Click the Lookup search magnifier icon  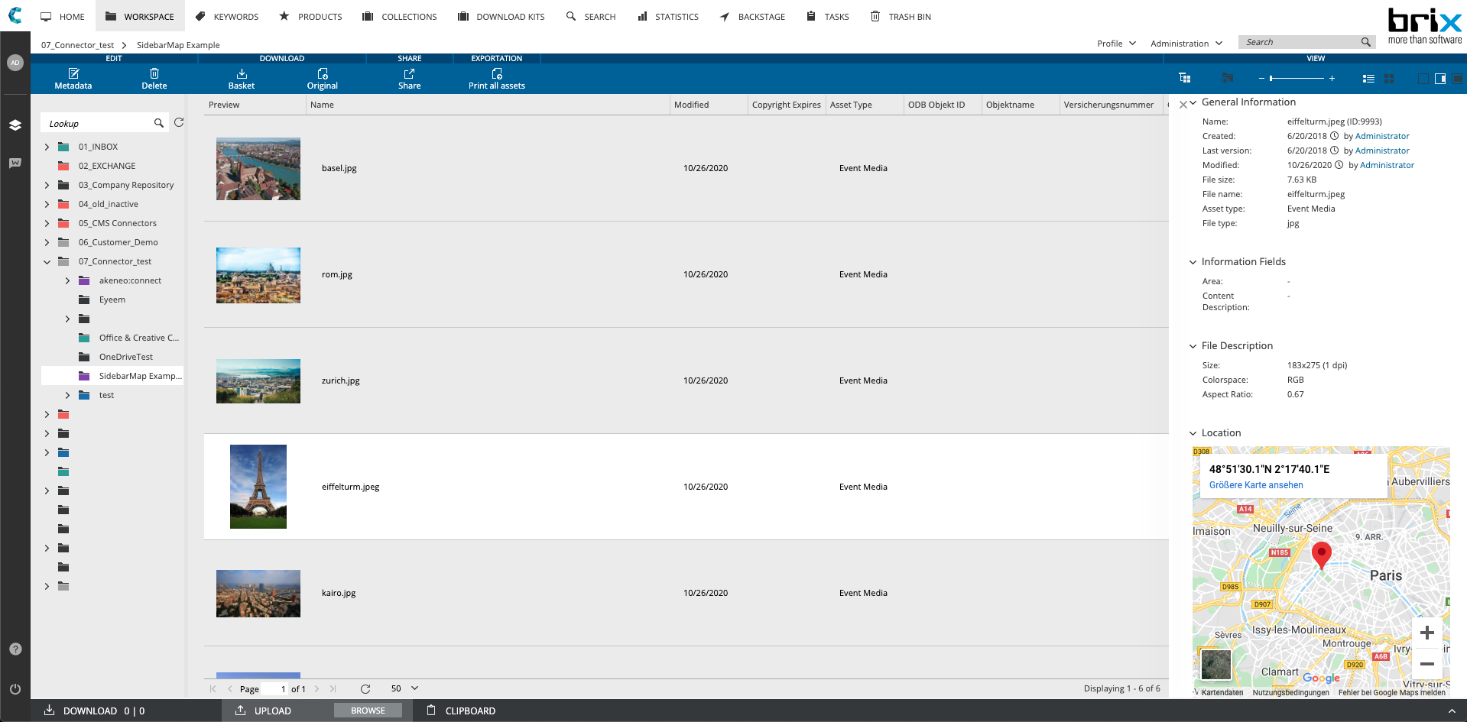(x=159, y=123)
